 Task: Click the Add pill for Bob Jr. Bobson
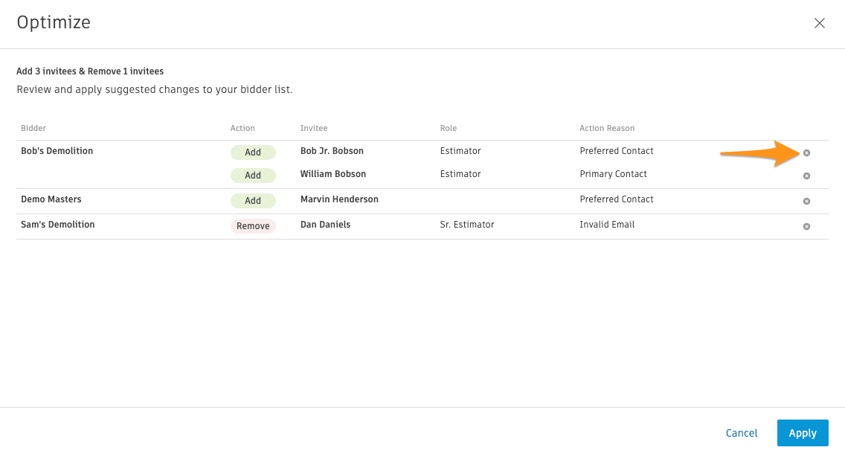pos(253,152)
